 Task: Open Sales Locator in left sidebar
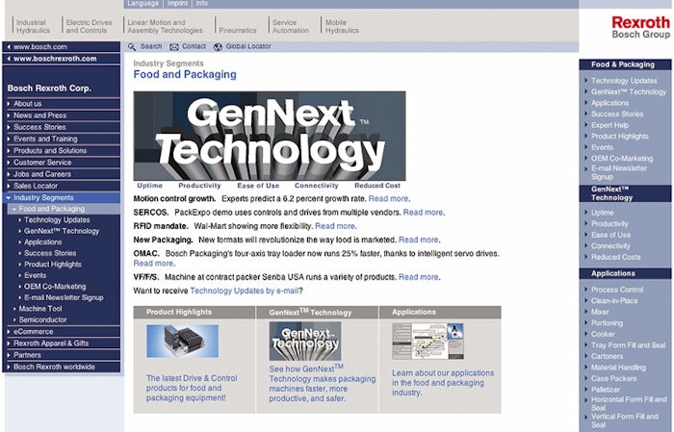pyautogui.click(x=36, y=186)
